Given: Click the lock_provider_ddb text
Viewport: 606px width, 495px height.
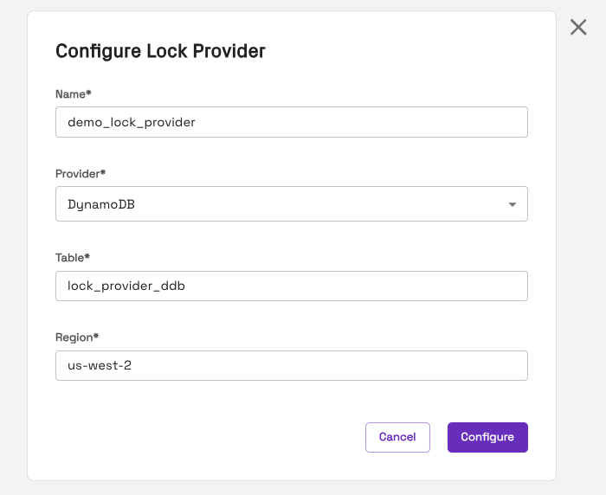Looking at the screenshot, I should click(126, 286).
